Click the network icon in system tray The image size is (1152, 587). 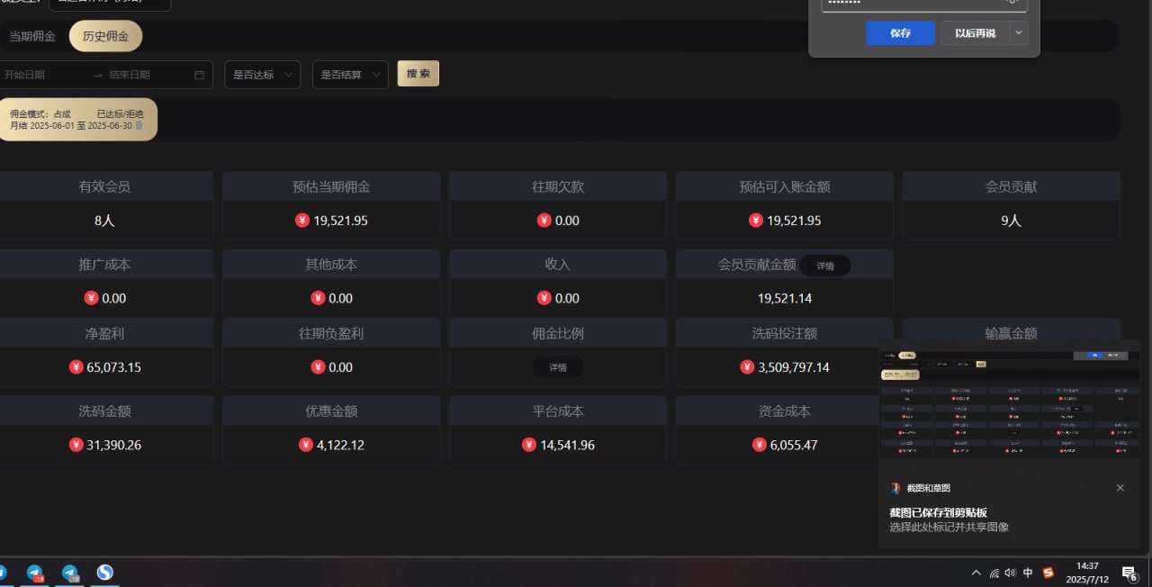pyautogui.click(x=994, y=573)
